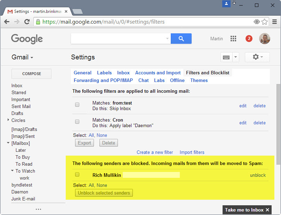This screenshot has width=281, height=215.
Task: Click the Google logo
Action: coord(27,39)
